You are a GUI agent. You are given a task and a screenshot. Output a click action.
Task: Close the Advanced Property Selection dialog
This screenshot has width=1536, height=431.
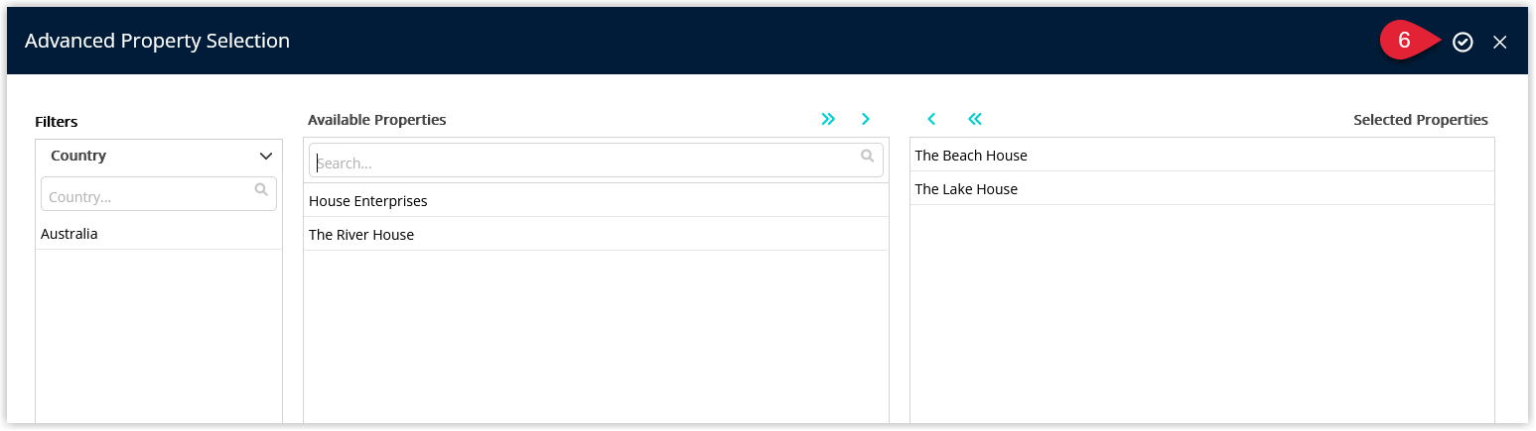tap(1500, 42)
